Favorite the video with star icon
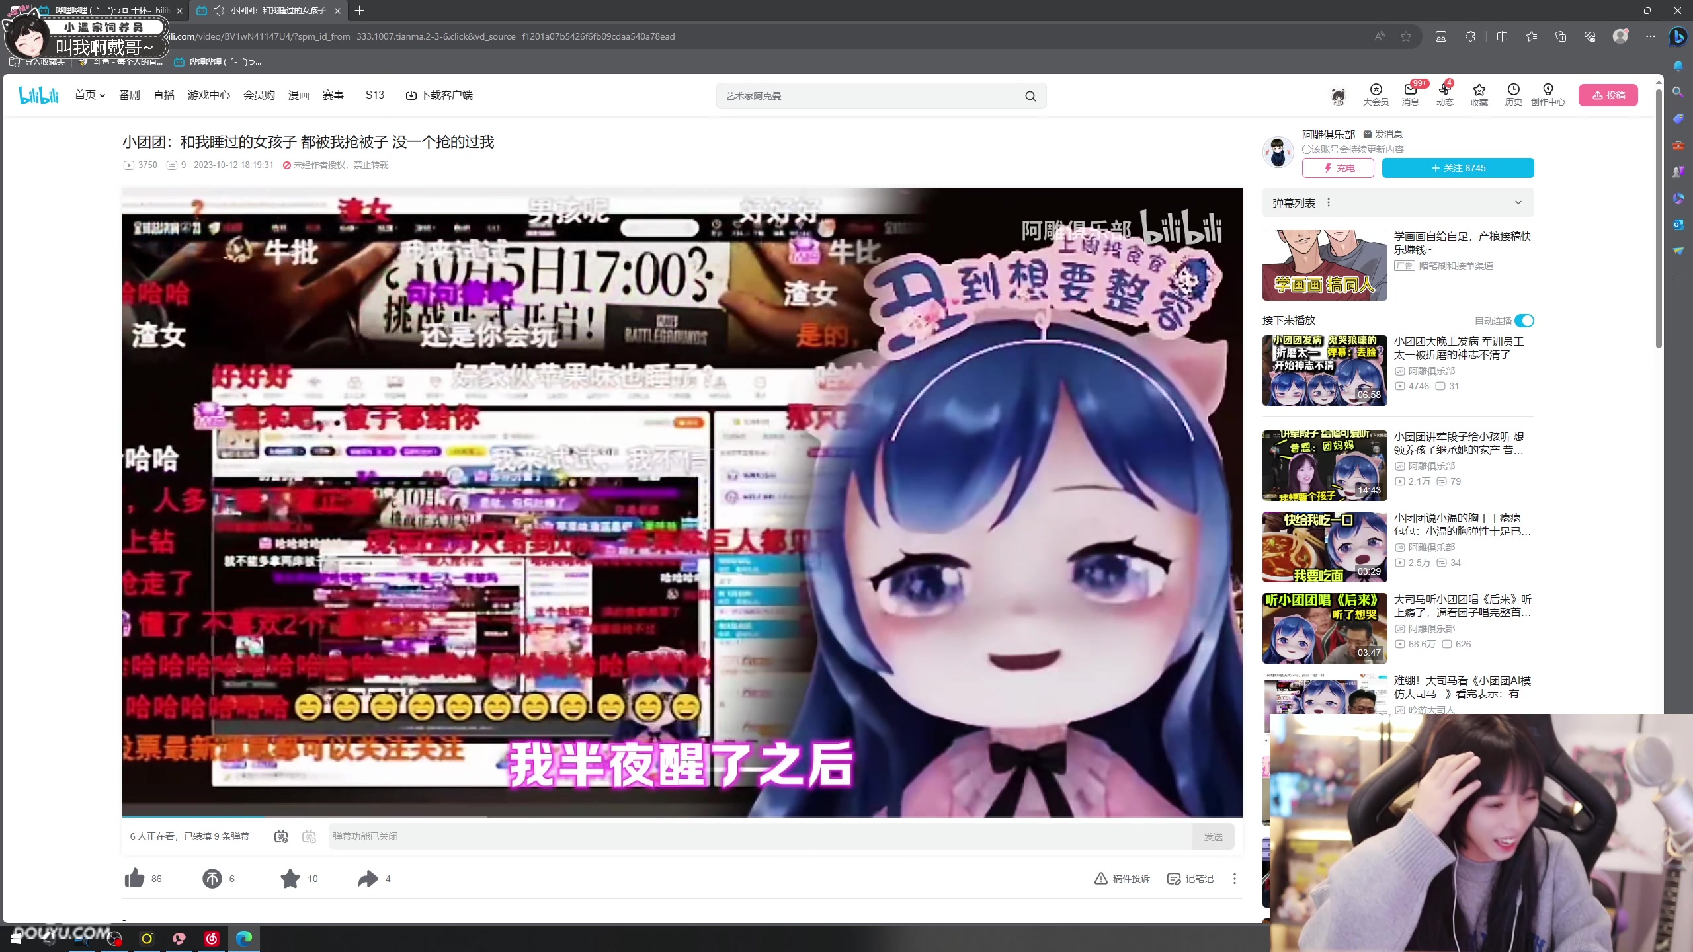 (290, 878)
